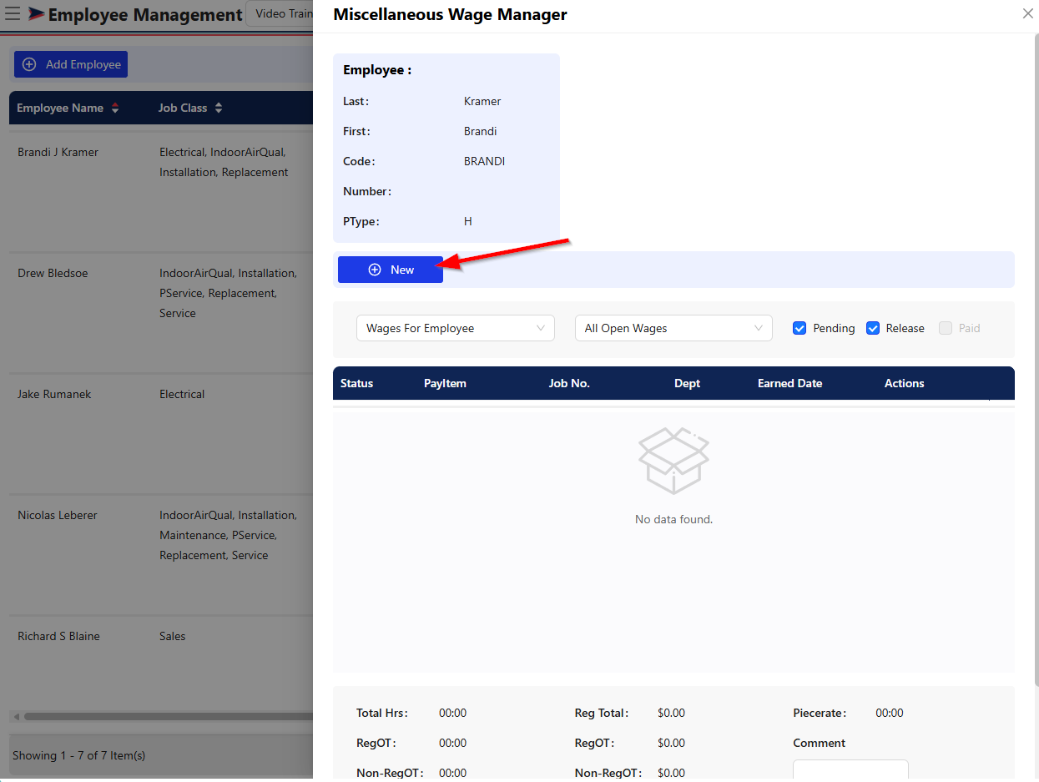Click inside the Comment text field
The image size is (1039, 782).
click(850, 769)
